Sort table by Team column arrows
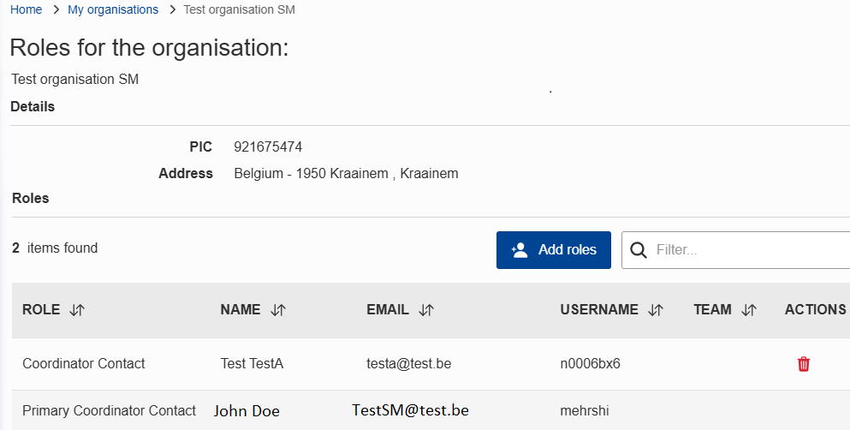This screenshot has width=850, height=430. pyautogui.click(x=749, y=310)
